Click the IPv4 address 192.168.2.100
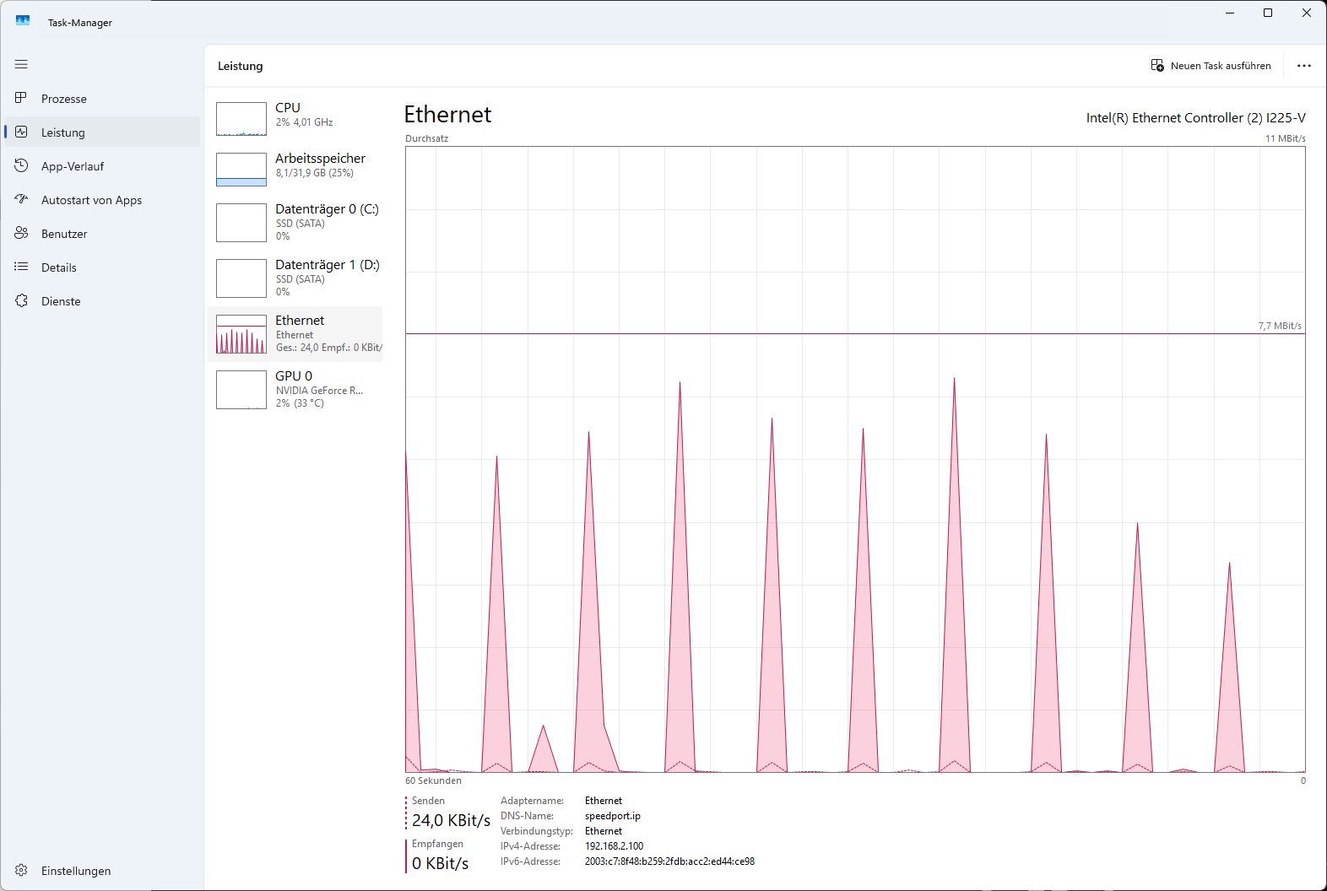Viewport: 1327px width, 891px height. pyautogui.click(x=614, y=846)
